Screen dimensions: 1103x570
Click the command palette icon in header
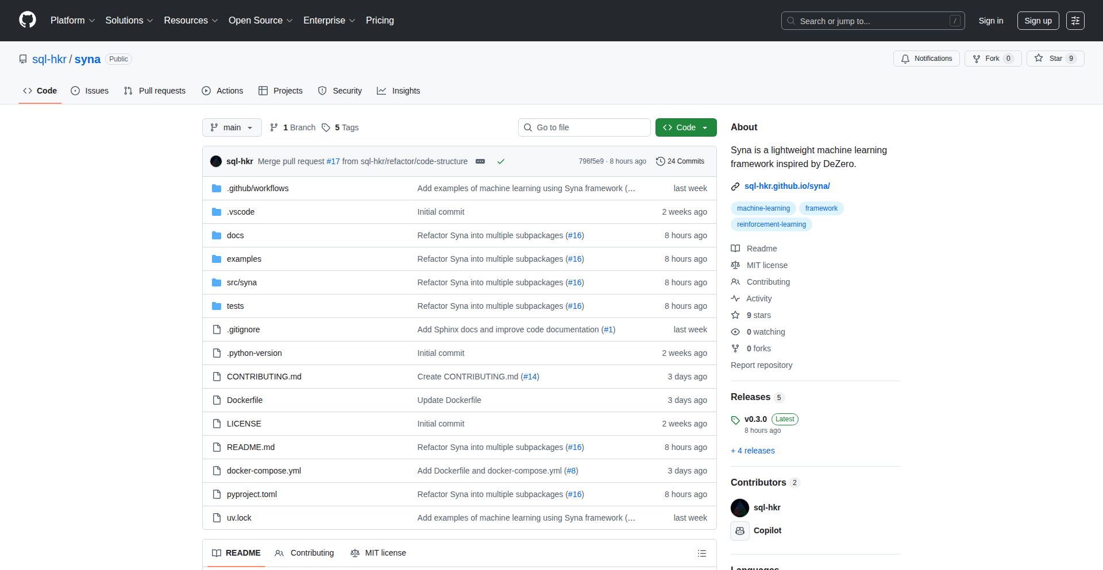(x=1075, y=21)
